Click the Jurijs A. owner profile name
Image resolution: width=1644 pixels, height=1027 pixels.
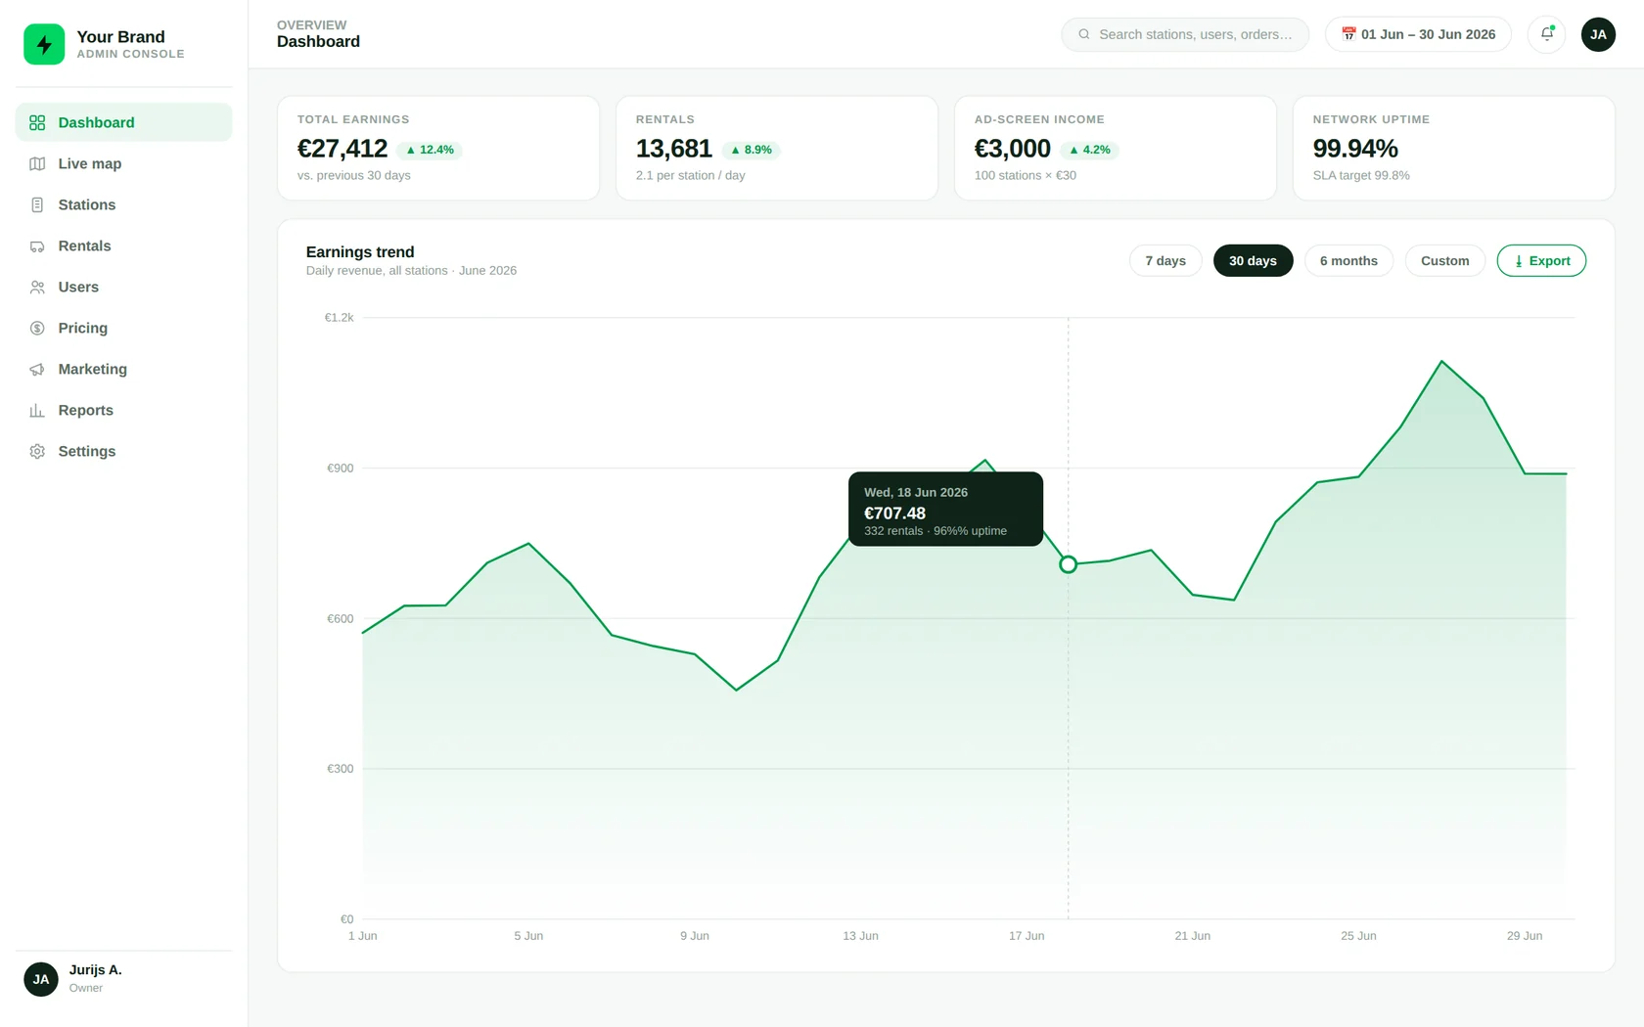[x=95, y=970]
